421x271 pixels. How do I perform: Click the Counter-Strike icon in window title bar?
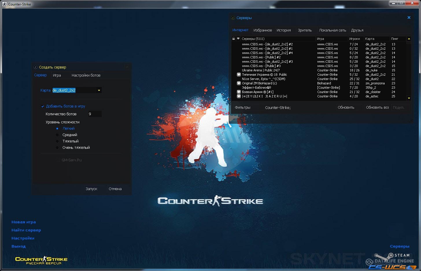[x=4, y=4]
